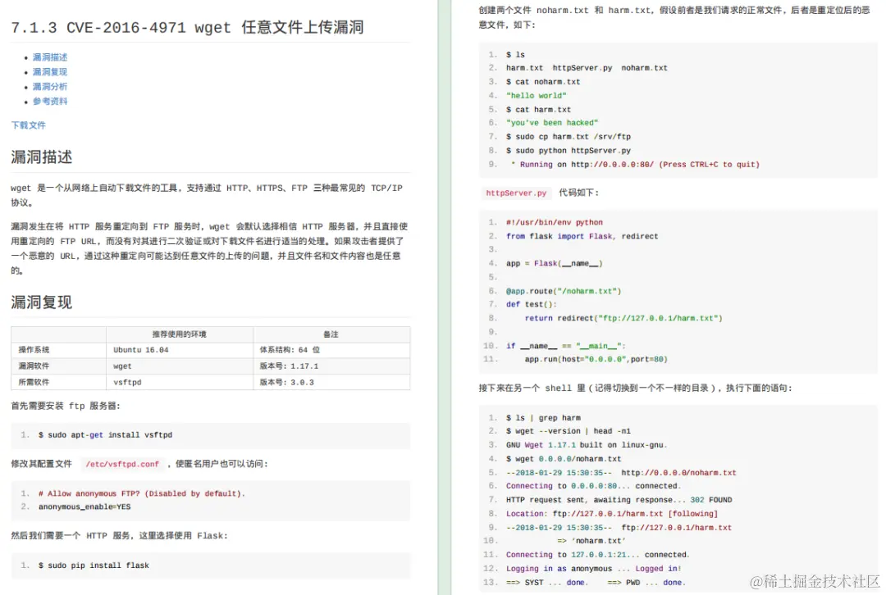Click the Connecting to 127.0.0.1:21 line
Image resolution: width=886 pixels, height=595 pixels.
click(598, 554)
